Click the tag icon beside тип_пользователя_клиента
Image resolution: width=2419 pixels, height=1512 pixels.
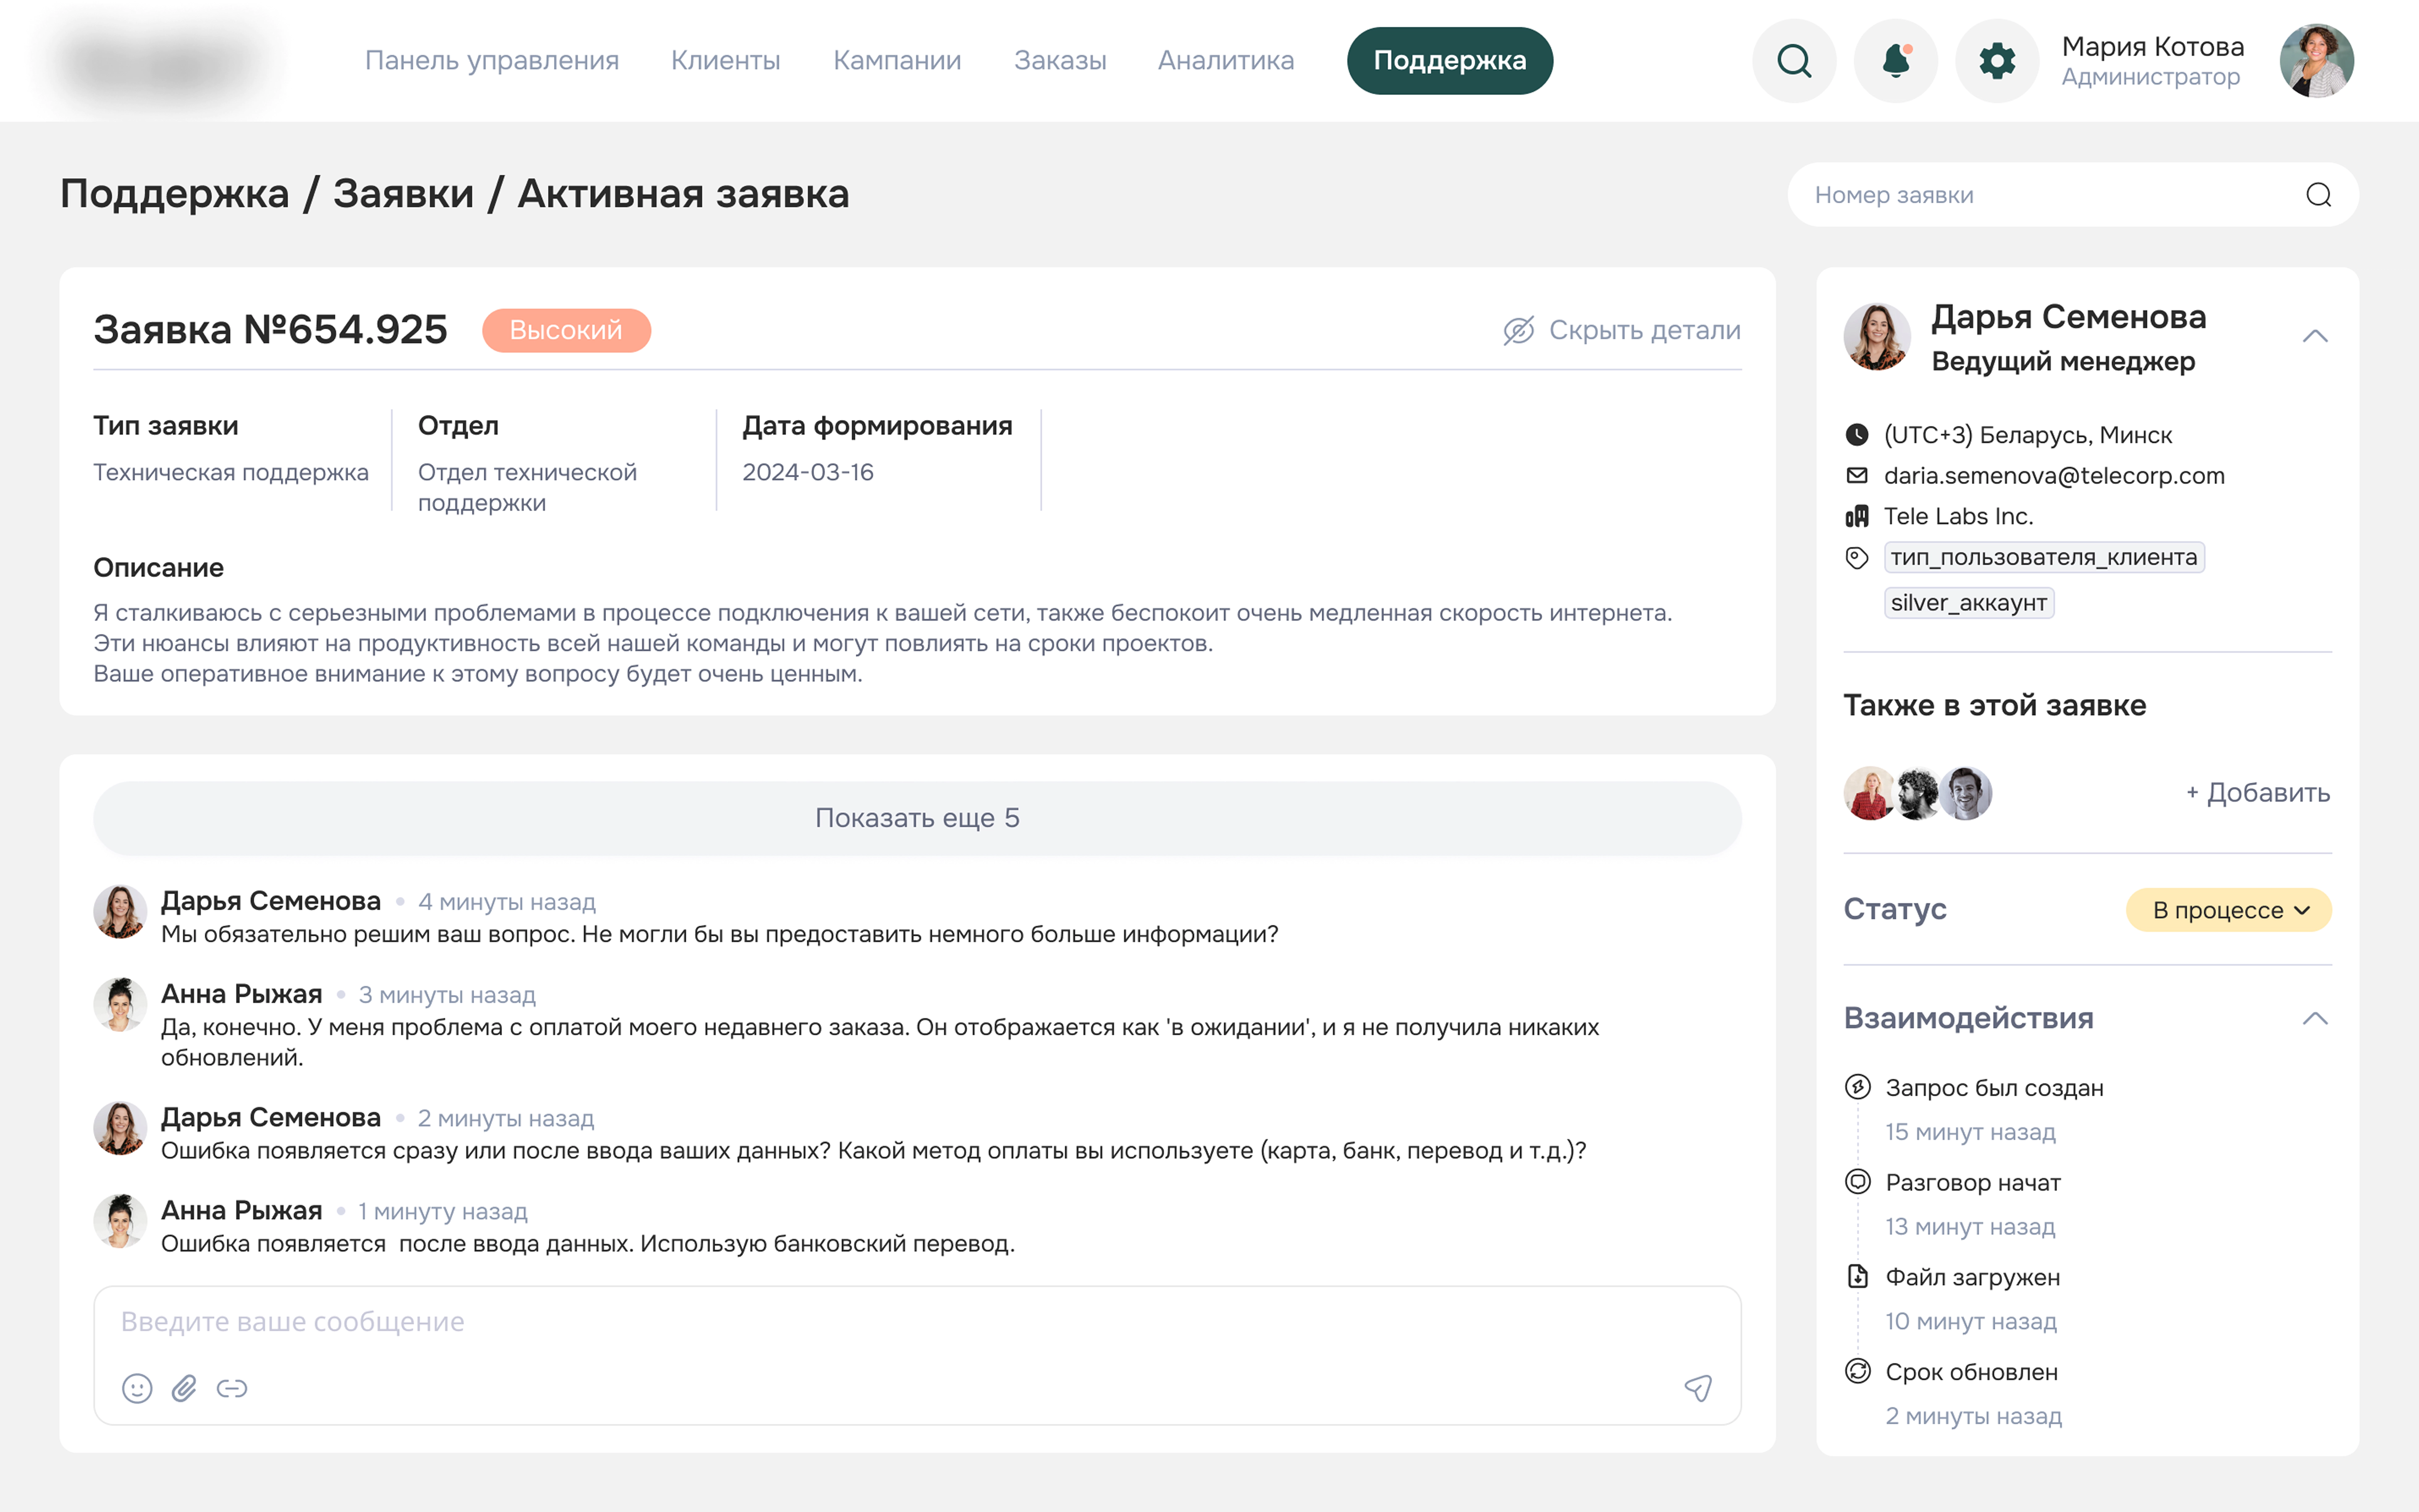click(1856, 558)
